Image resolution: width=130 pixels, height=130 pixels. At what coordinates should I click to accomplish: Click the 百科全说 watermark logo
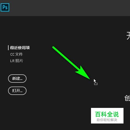(107, 114)
